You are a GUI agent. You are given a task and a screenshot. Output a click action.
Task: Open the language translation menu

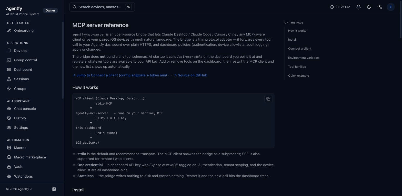(x=380, y=7)
